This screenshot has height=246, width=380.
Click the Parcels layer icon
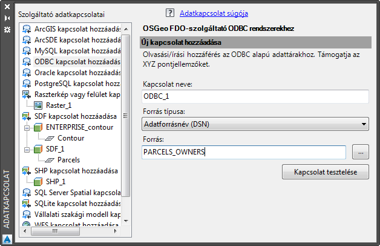[50, 160]
